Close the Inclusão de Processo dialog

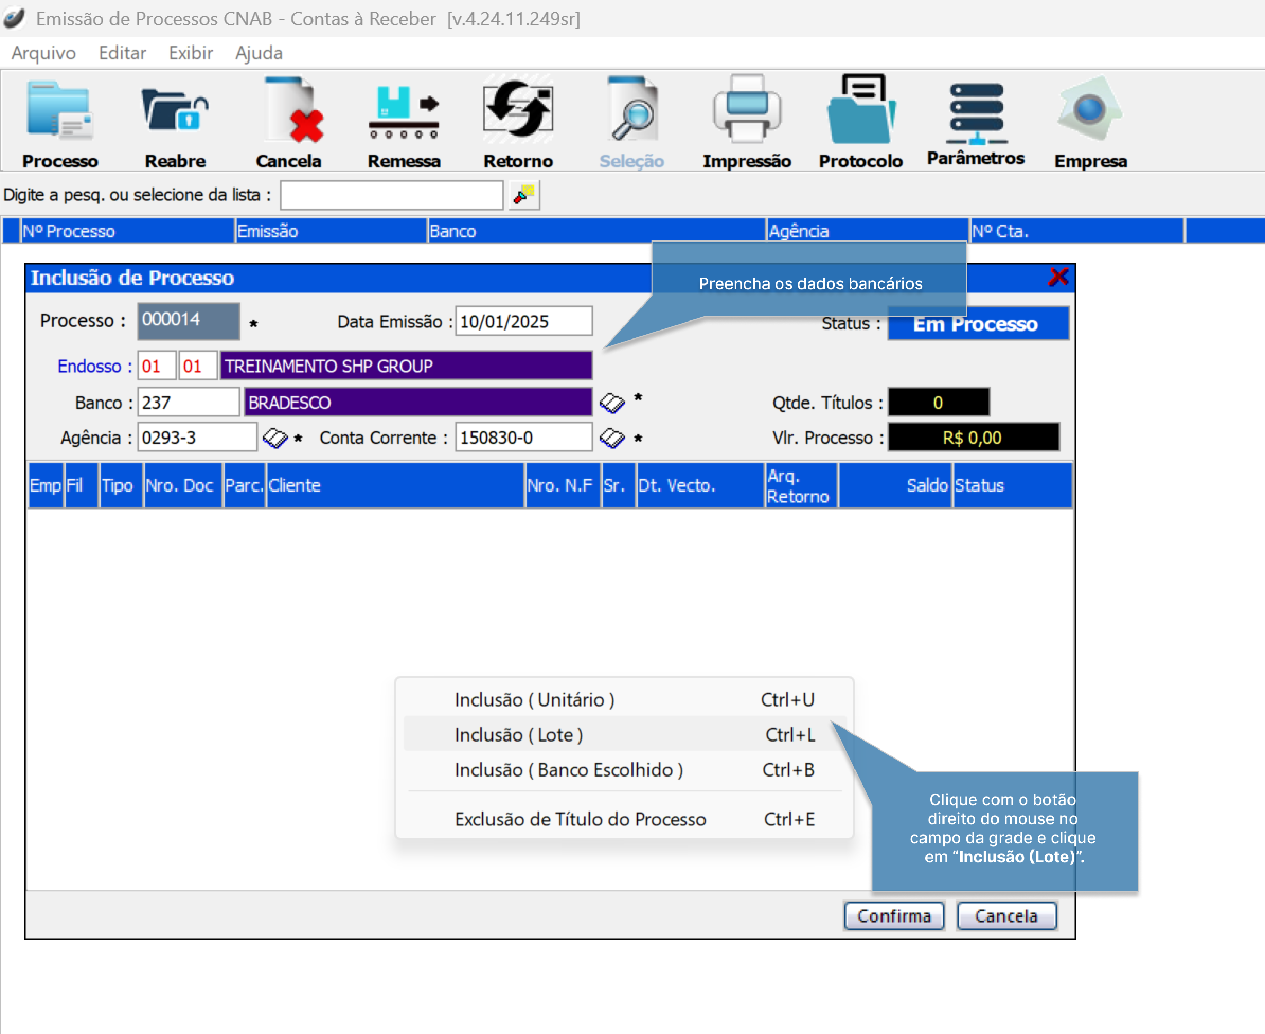point(1058,277)
